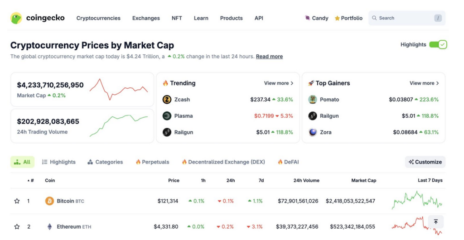Click the Customize button
This screenshot has width=464, height=240.
(425, 162)
